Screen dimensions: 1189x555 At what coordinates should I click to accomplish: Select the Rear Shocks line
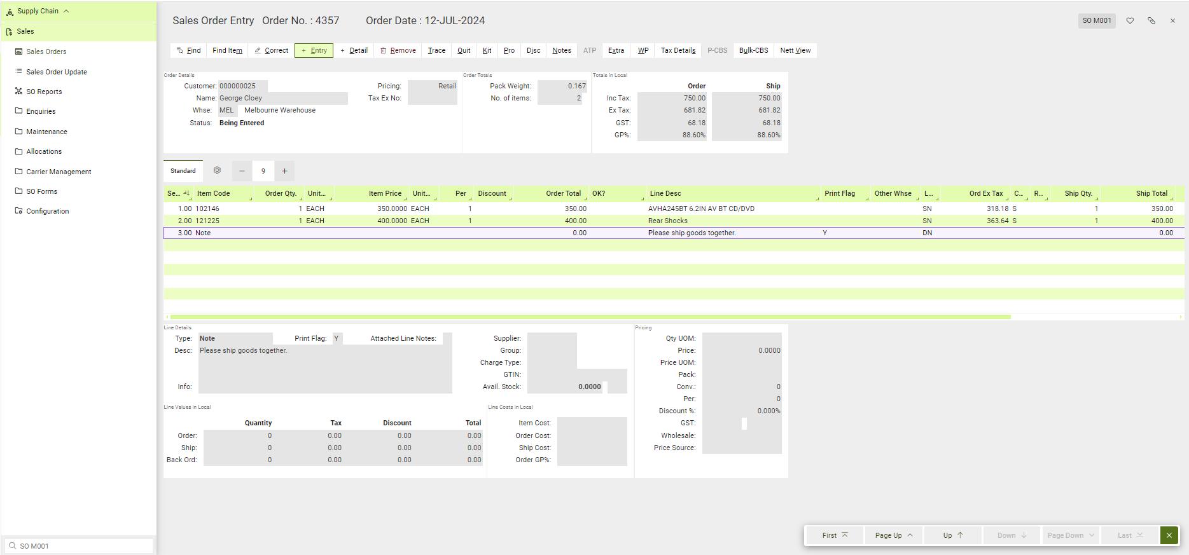tap(674, 221)
